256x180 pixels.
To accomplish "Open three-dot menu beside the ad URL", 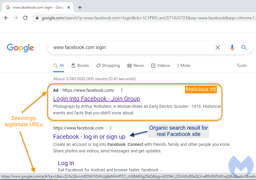I will pos(121,90).
